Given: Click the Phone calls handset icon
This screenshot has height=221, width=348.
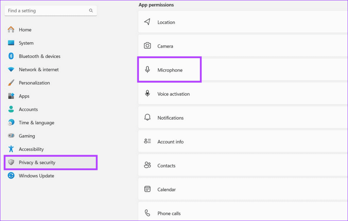Looking at the screenshot, I should click(x=147, y=213).
